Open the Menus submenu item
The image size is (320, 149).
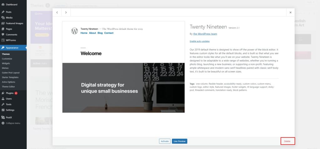pos(5,68)
